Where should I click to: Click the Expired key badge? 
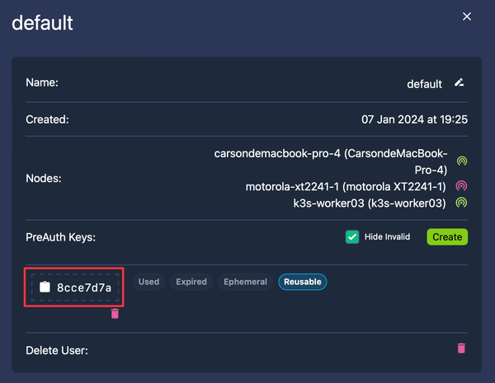click(x=191, y=282)
